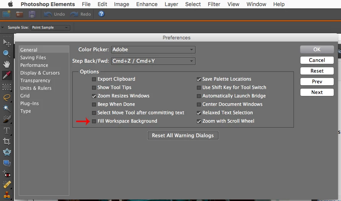Screen dimensions: 341x201
Task: Select the Quick Selection brush tool
Action: 7,119
